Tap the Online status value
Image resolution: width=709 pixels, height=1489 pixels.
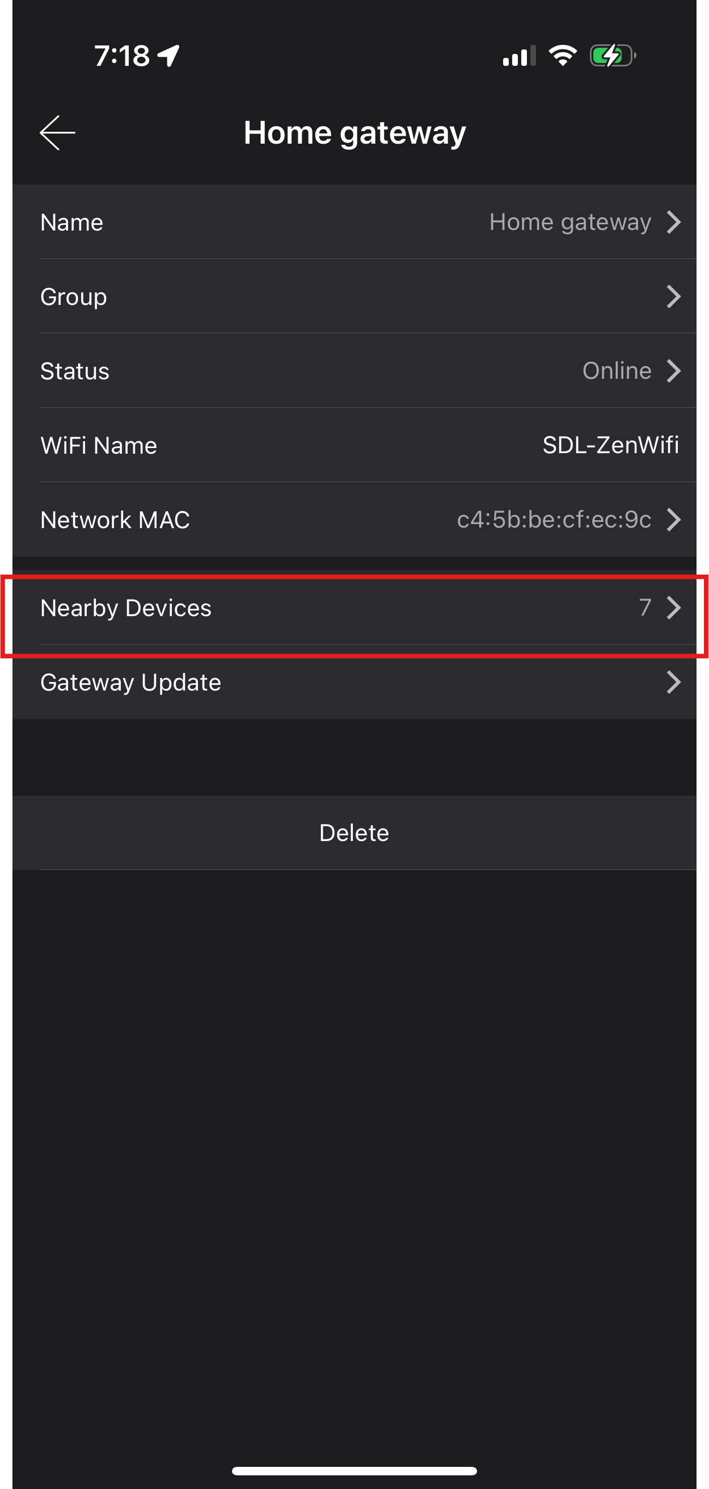tap(617, 371)
